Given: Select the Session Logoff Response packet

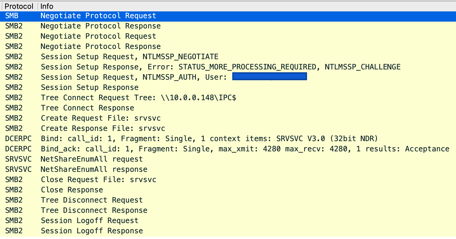Looking at the screenshot, I should point(92,231).
